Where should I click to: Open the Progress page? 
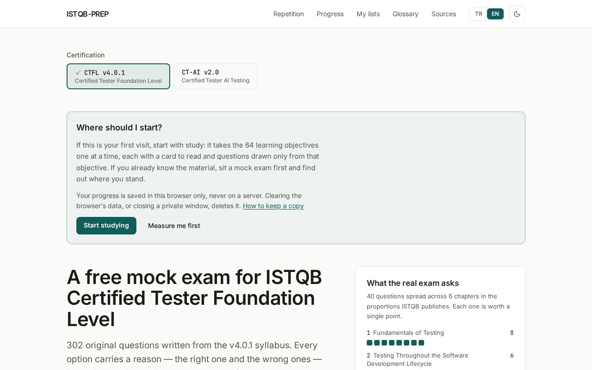330,14
